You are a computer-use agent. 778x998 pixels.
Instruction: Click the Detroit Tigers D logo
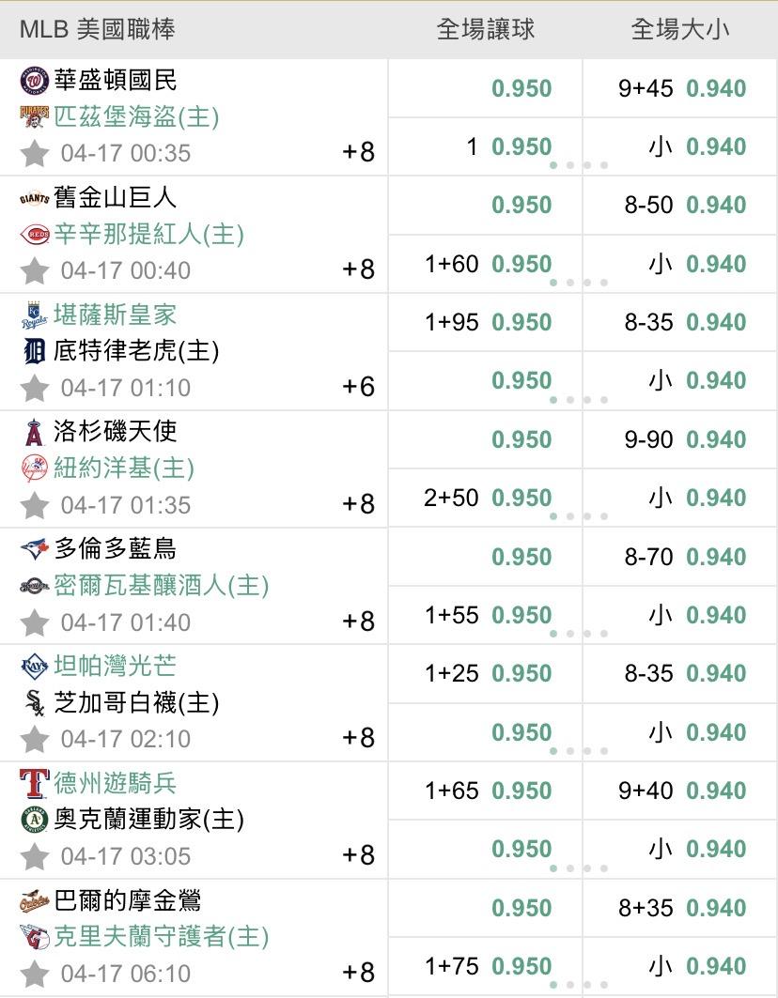pyautogui.click(x=34, y=351)
